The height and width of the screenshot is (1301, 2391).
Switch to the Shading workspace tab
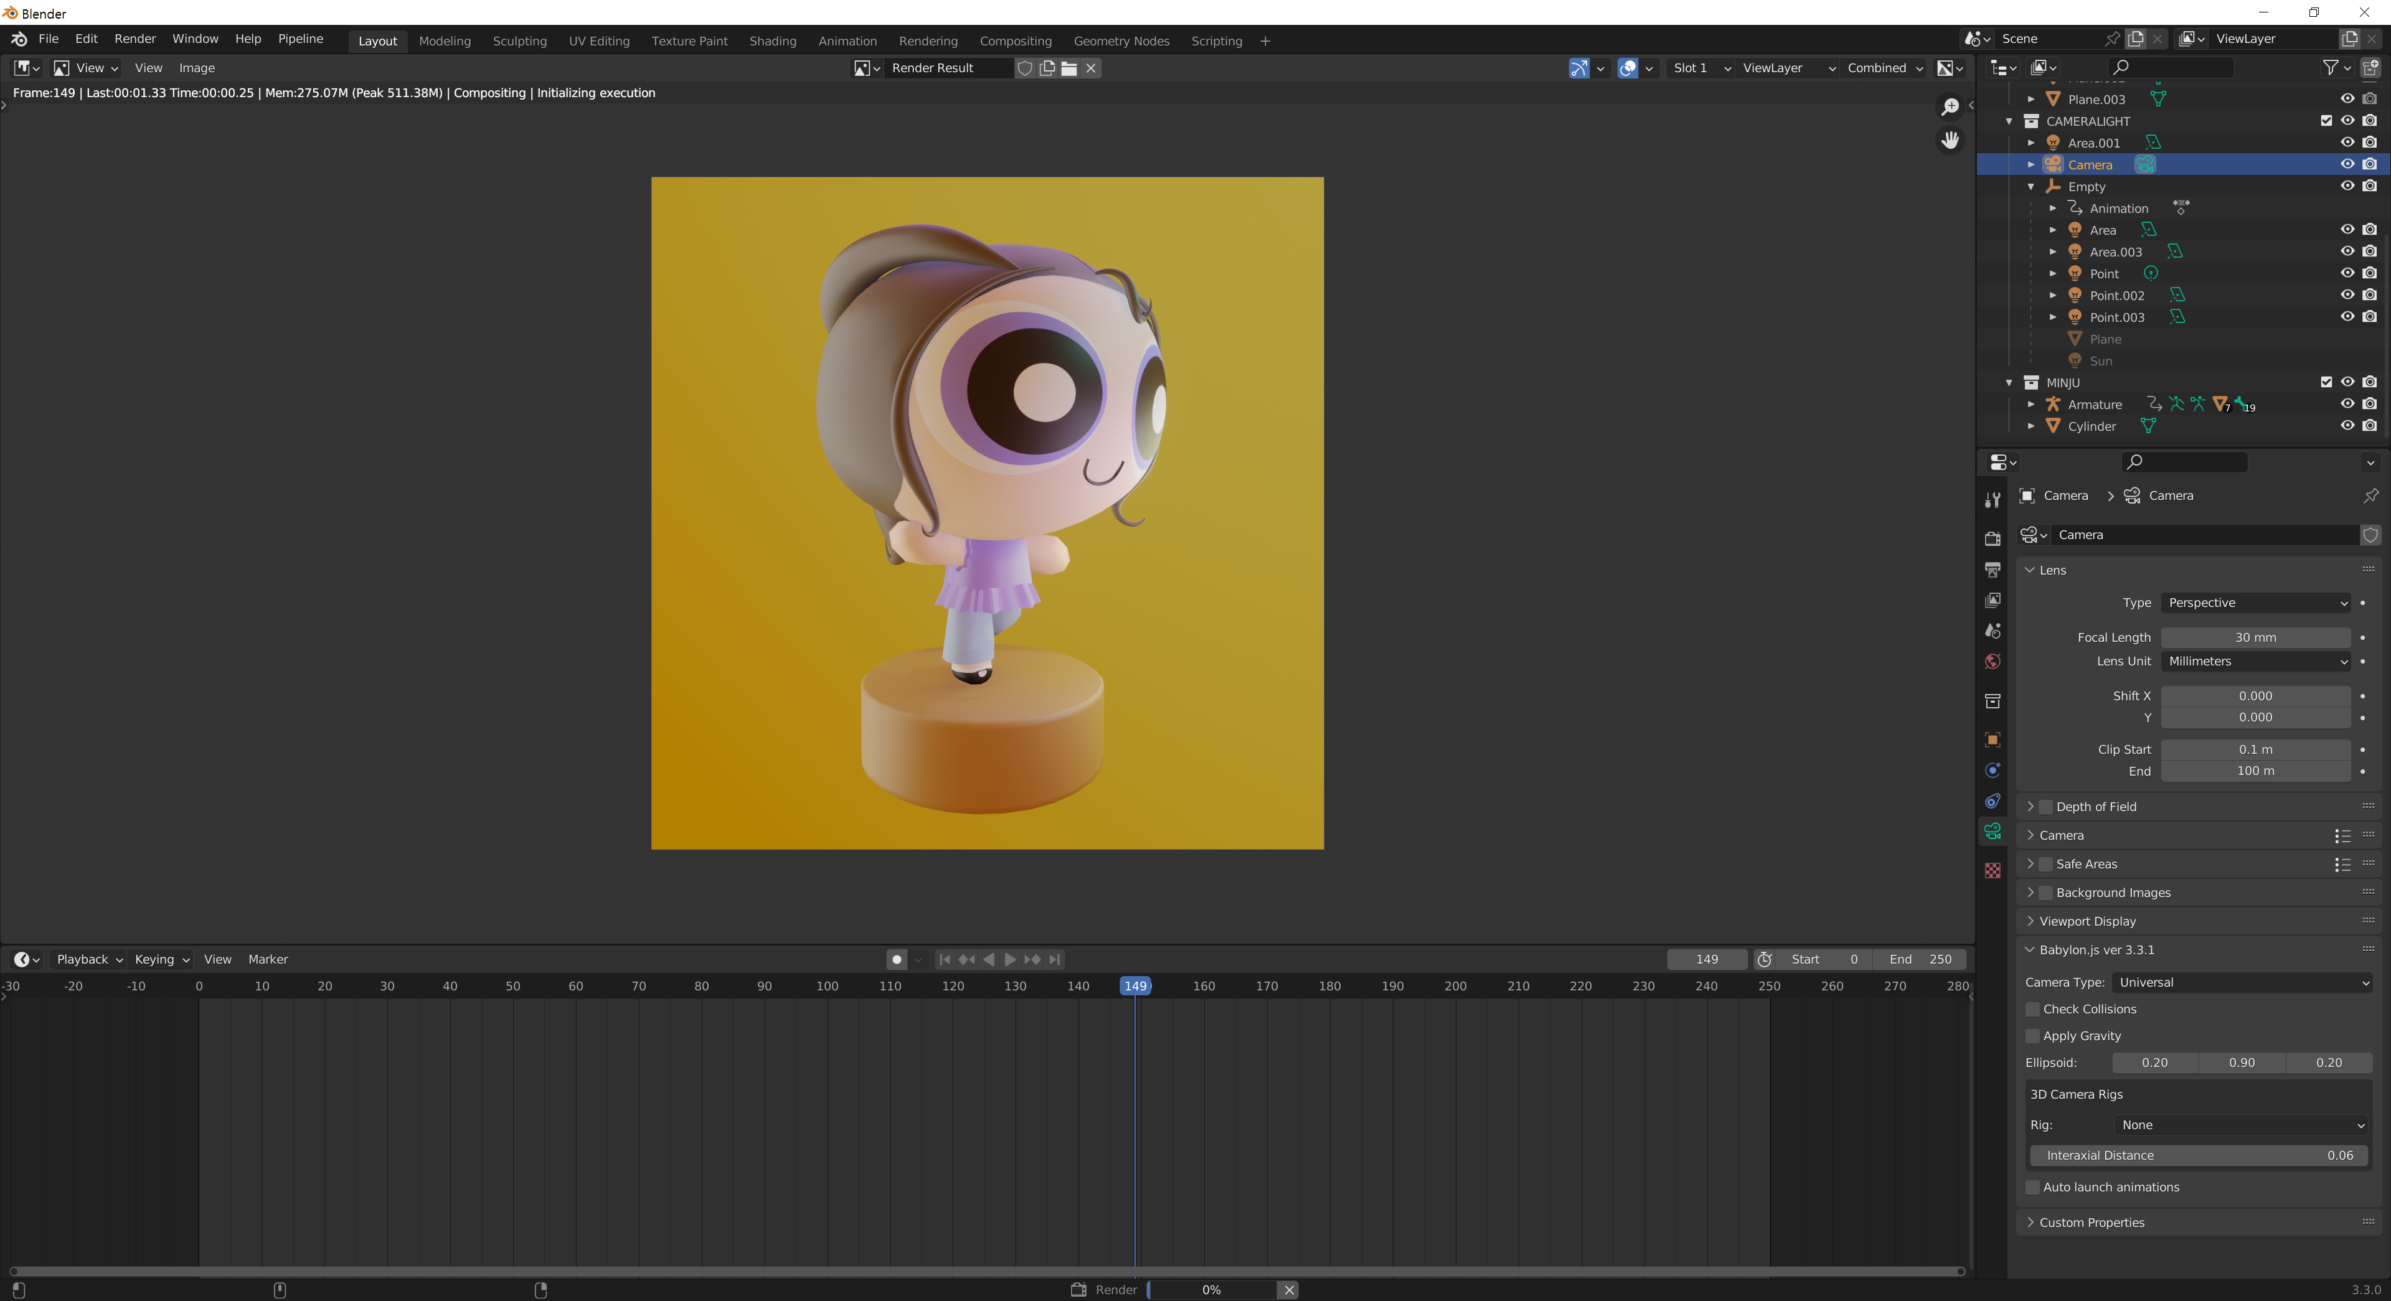pos(772,41)
